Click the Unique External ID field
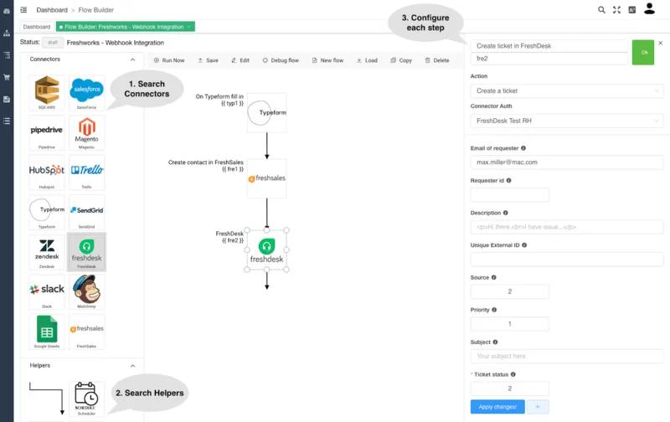 567,260
